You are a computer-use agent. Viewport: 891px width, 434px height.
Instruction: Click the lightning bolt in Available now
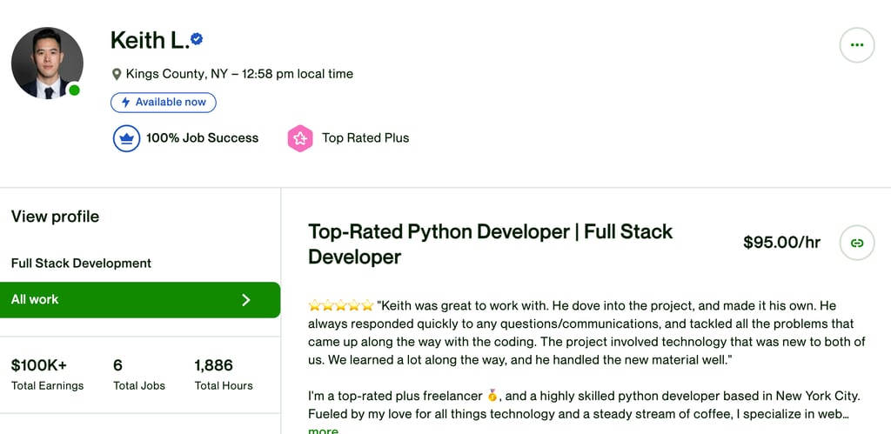pos(125,103)
